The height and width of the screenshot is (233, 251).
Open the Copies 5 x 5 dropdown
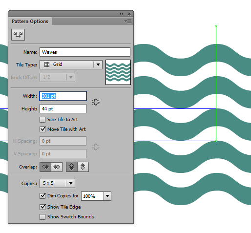[57, 183]
